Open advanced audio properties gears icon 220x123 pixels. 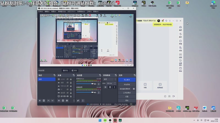click(78, 101)
